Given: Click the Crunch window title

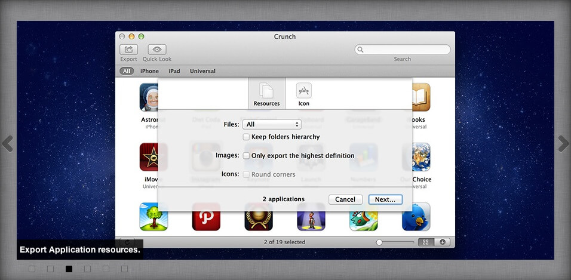Looking at the screenshot, I should click(285, 36).
